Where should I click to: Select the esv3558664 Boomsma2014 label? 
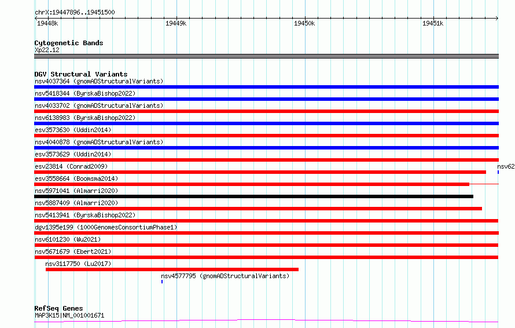point(76,178)
